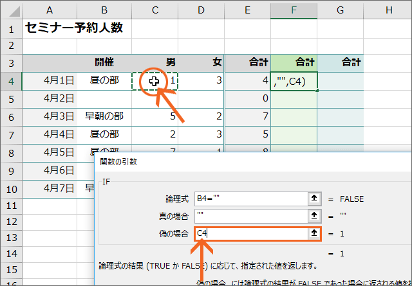Click the date cell 4月6日
This screenshot has height=286, width=412.
[x=50, y=171]
